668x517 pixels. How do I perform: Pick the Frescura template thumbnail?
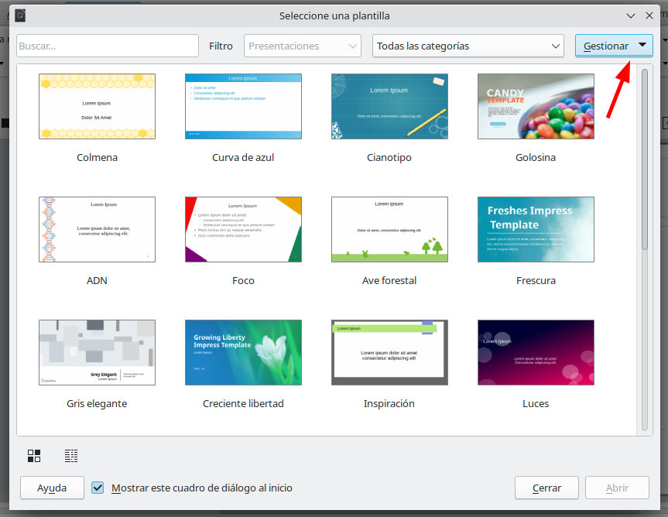tap(536, 230)
